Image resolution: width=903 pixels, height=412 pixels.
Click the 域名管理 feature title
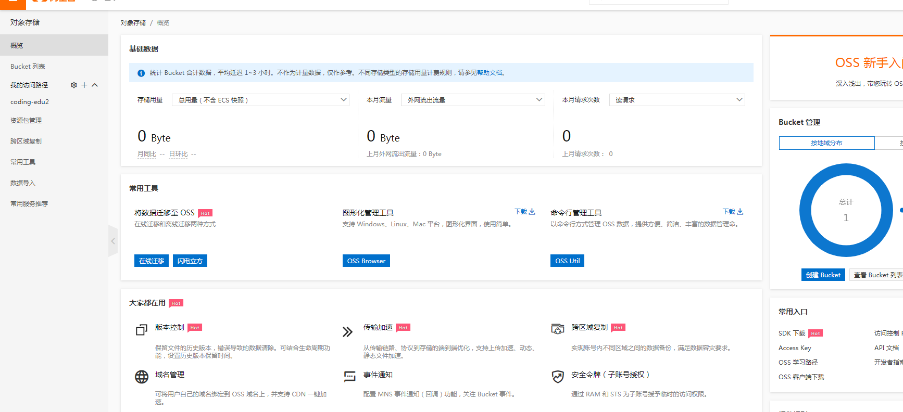(170, 375)
